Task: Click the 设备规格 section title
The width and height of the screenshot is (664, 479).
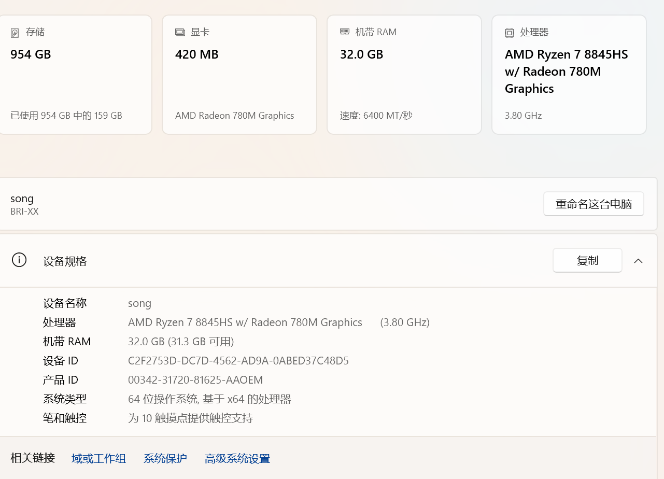Action: [x=65, y=261]
